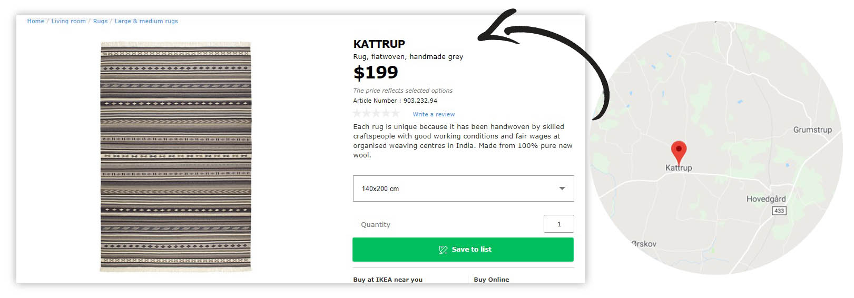Click the Write a review link
Image resolution: width=854 pixels, height=298 pixels.
(434, 114)
